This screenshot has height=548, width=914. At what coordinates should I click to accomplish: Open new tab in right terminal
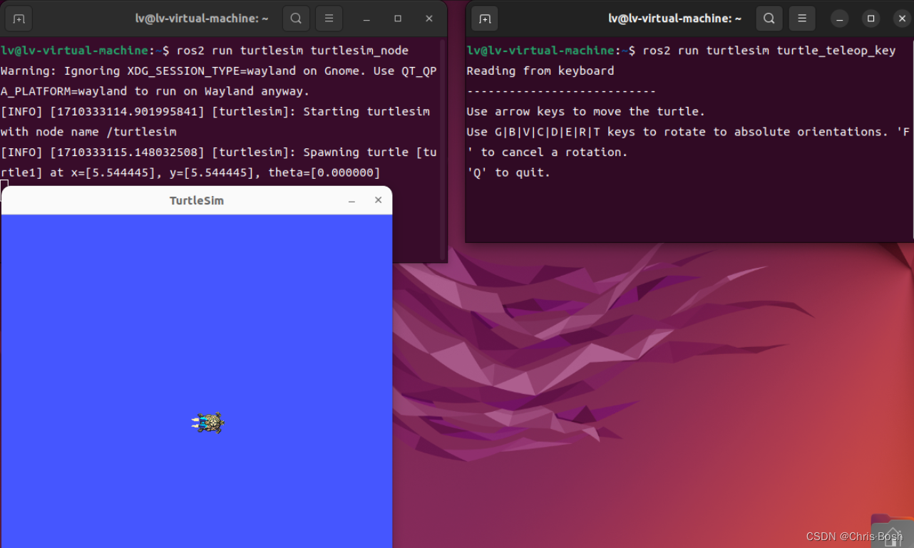click(x=485, y=19)
